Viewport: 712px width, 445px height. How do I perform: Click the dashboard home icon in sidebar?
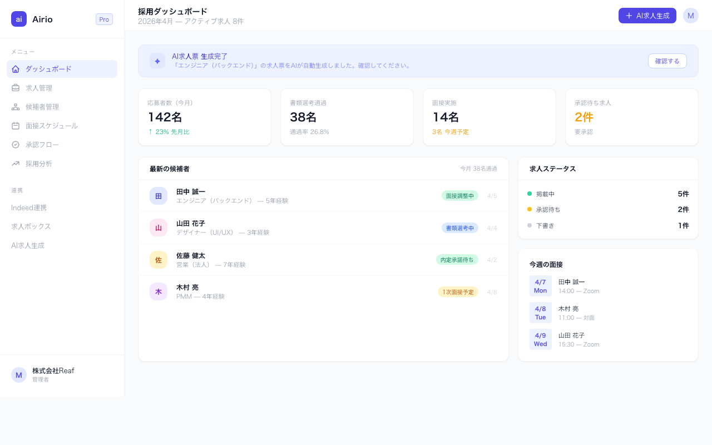(x=16, y=69)
